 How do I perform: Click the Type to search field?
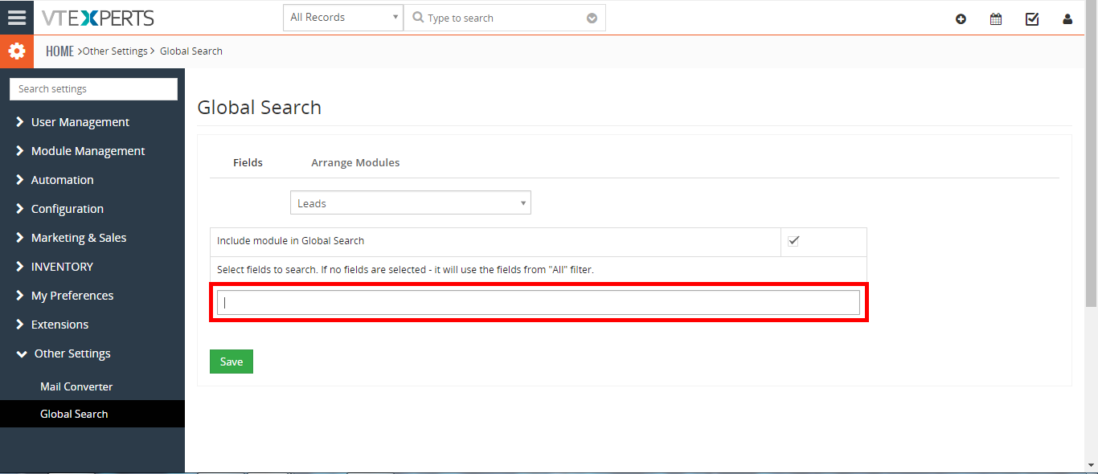pyautogui.click(x=505, y=18)
